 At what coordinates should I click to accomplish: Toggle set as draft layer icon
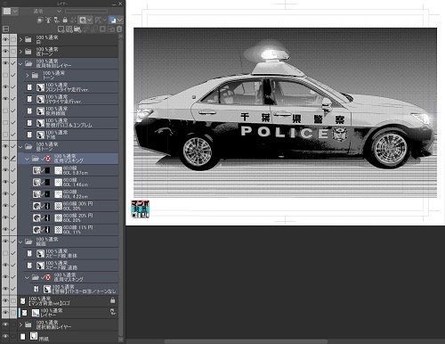[56, 20]
